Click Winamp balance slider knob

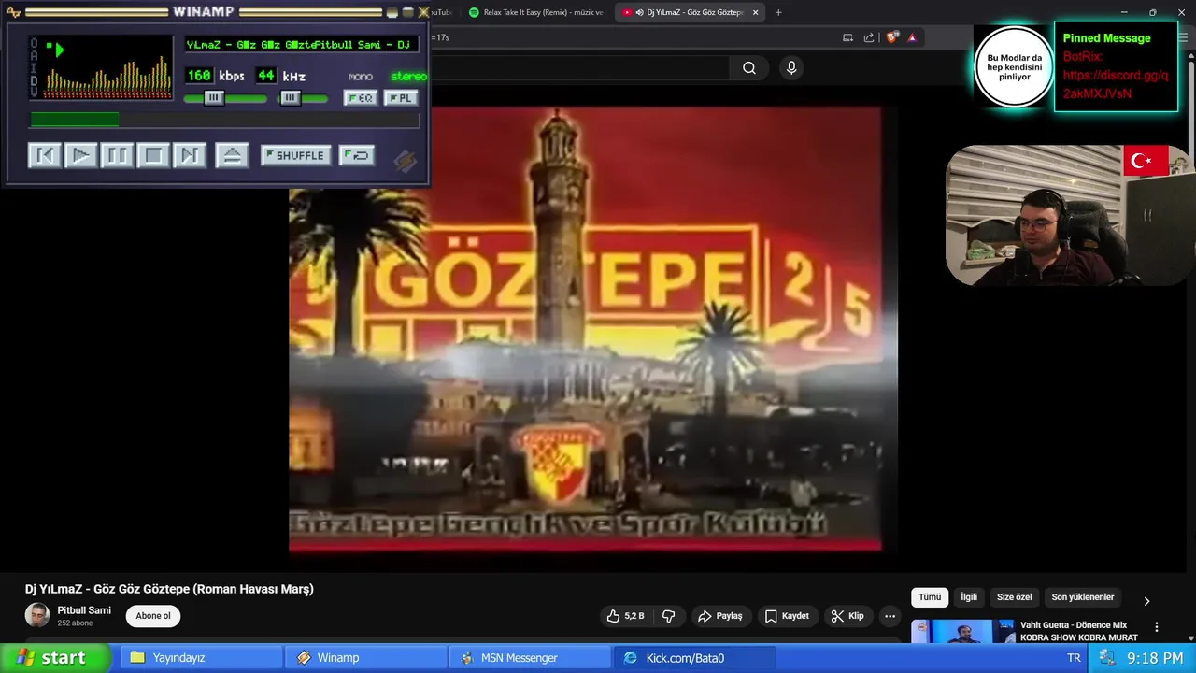[291, 98]
